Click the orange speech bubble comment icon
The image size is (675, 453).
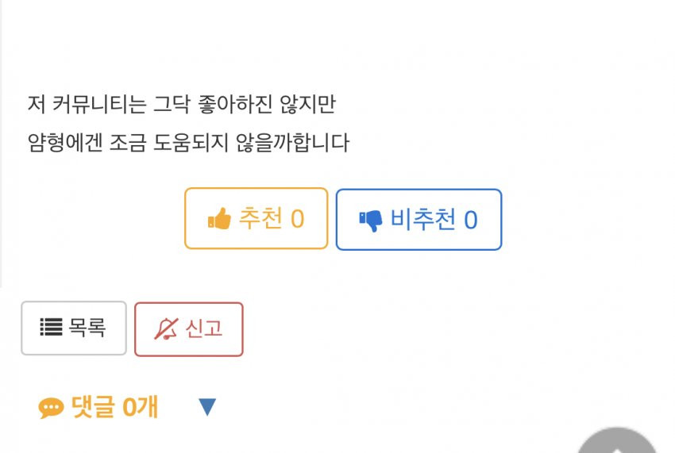click(x=52, y=408)
